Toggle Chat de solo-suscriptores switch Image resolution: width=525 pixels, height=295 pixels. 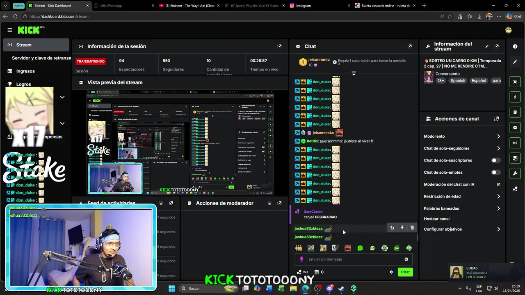tap(496, 160)
